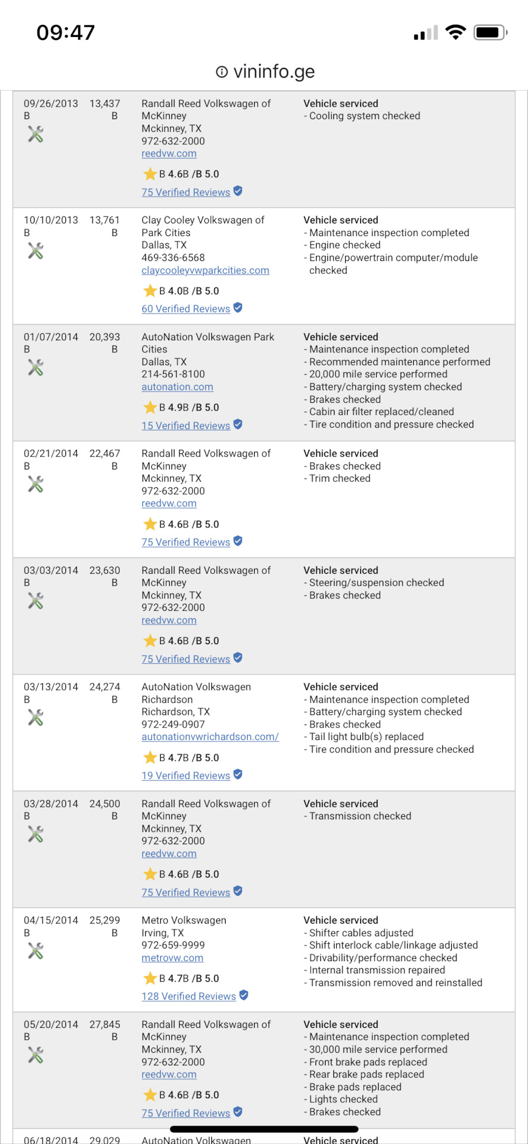
Task: Tap the home indicator bar at the bottom
Action: pyautogui.click(x=264, y=1129)
